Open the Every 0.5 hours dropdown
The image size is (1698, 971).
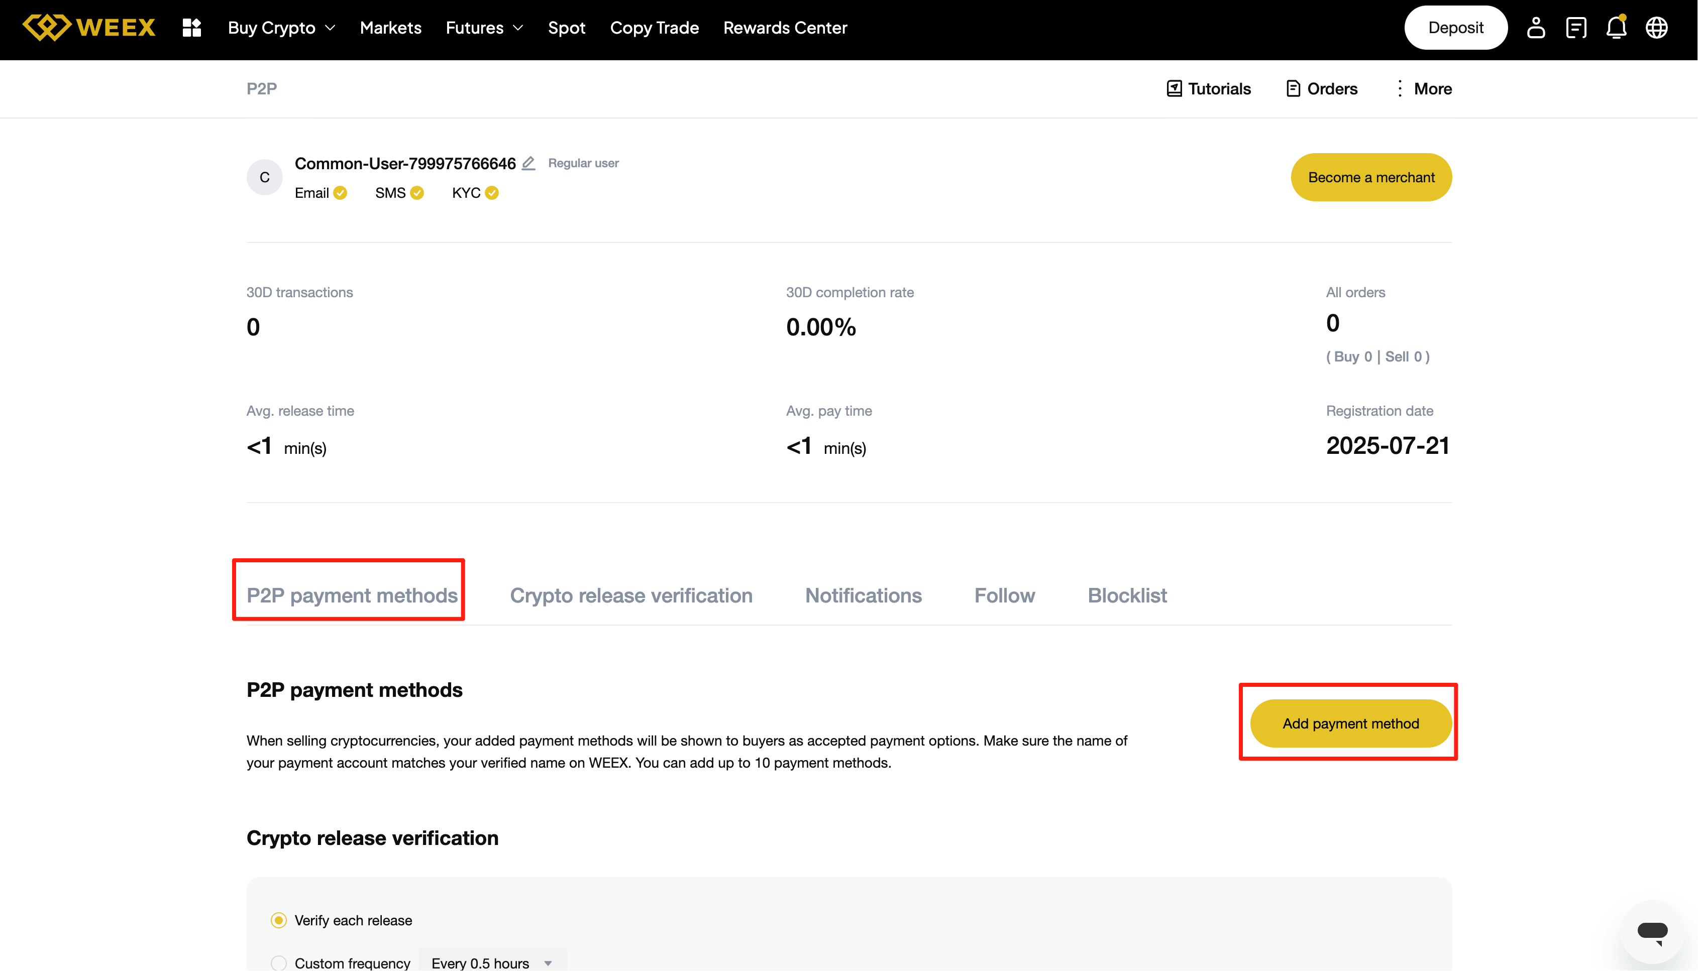(492, 962)
